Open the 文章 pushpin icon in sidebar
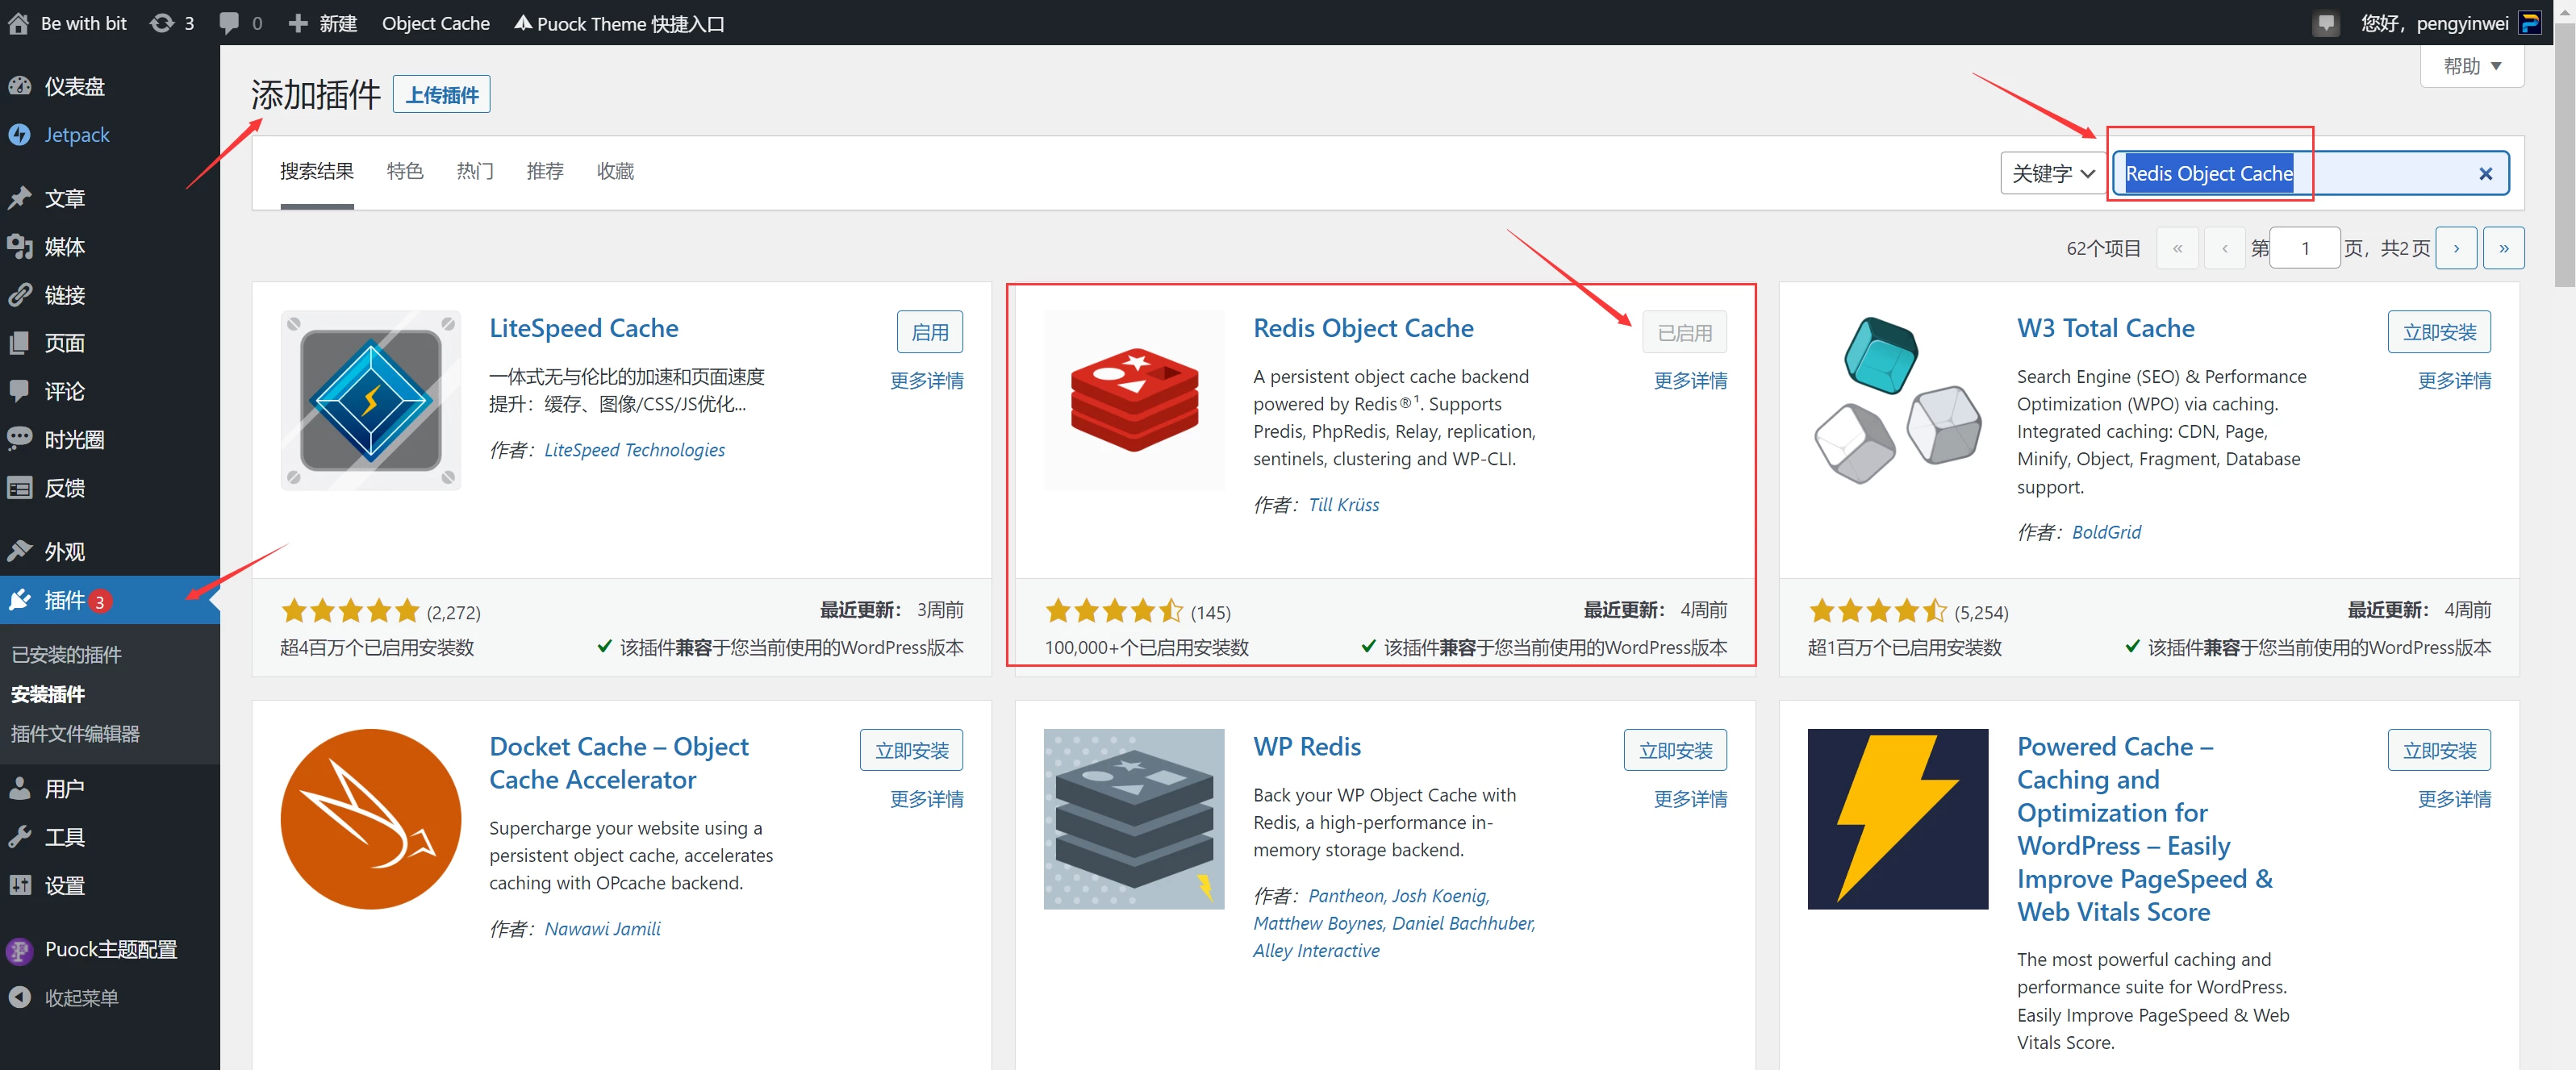Screen dimensions: 2576x1070 pos(20,198)
